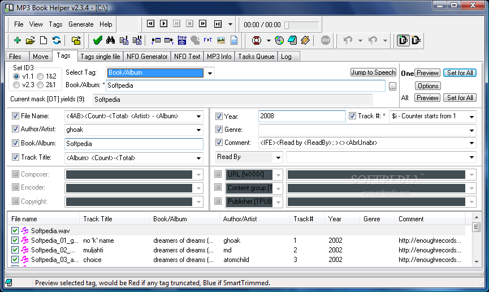Uncheck the File Name checkbox
This screenshot has width=489, height=292.
tap(15, 116)
